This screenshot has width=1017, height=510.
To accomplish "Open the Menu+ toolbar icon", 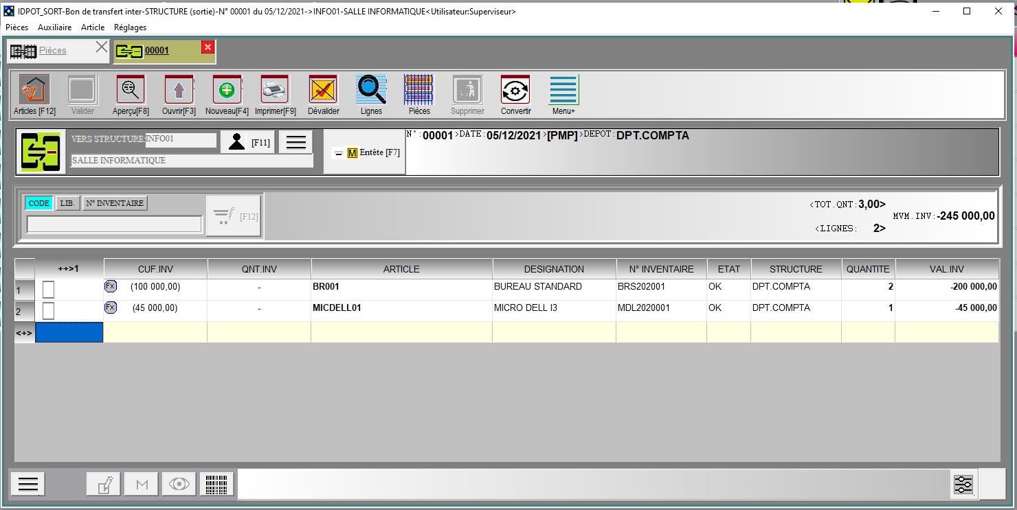I will coord(563,90).
